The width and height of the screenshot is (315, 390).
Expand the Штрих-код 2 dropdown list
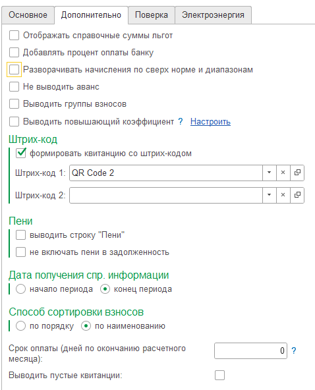coord(270,195)
